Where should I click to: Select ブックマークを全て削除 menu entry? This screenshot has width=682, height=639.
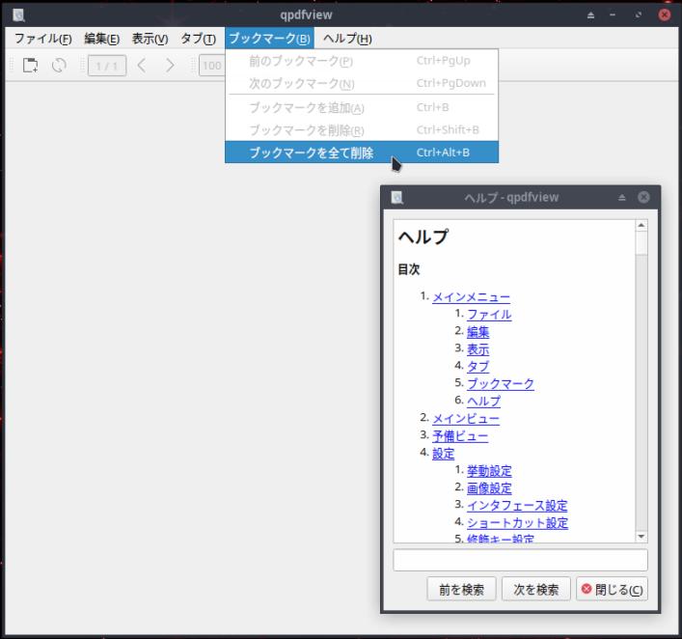pos(362,153)
